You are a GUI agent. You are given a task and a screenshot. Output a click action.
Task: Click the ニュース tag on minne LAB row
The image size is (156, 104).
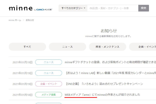[49, 73]
